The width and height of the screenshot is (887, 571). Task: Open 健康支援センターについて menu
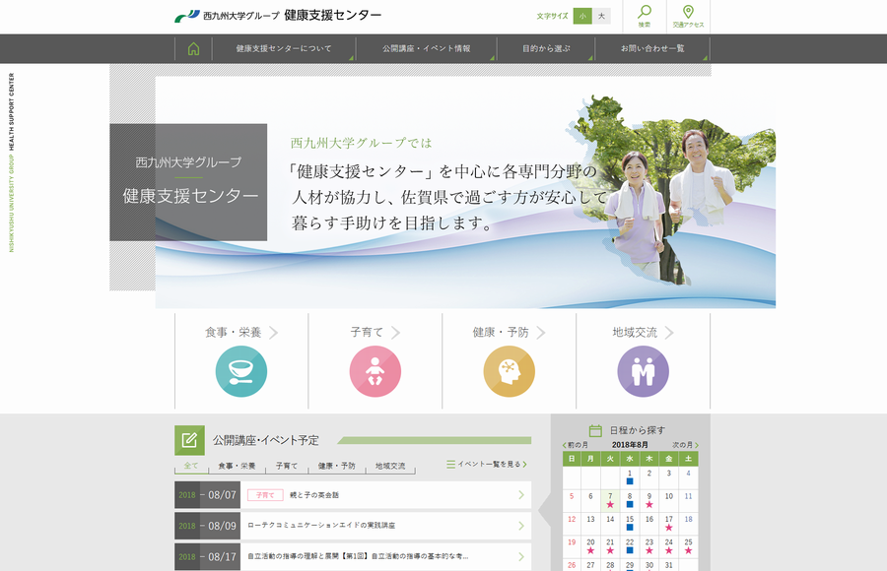(284, 48)
